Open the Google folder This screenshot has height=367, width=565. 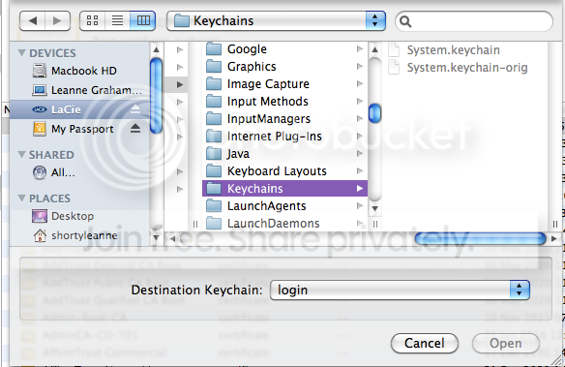284,49
